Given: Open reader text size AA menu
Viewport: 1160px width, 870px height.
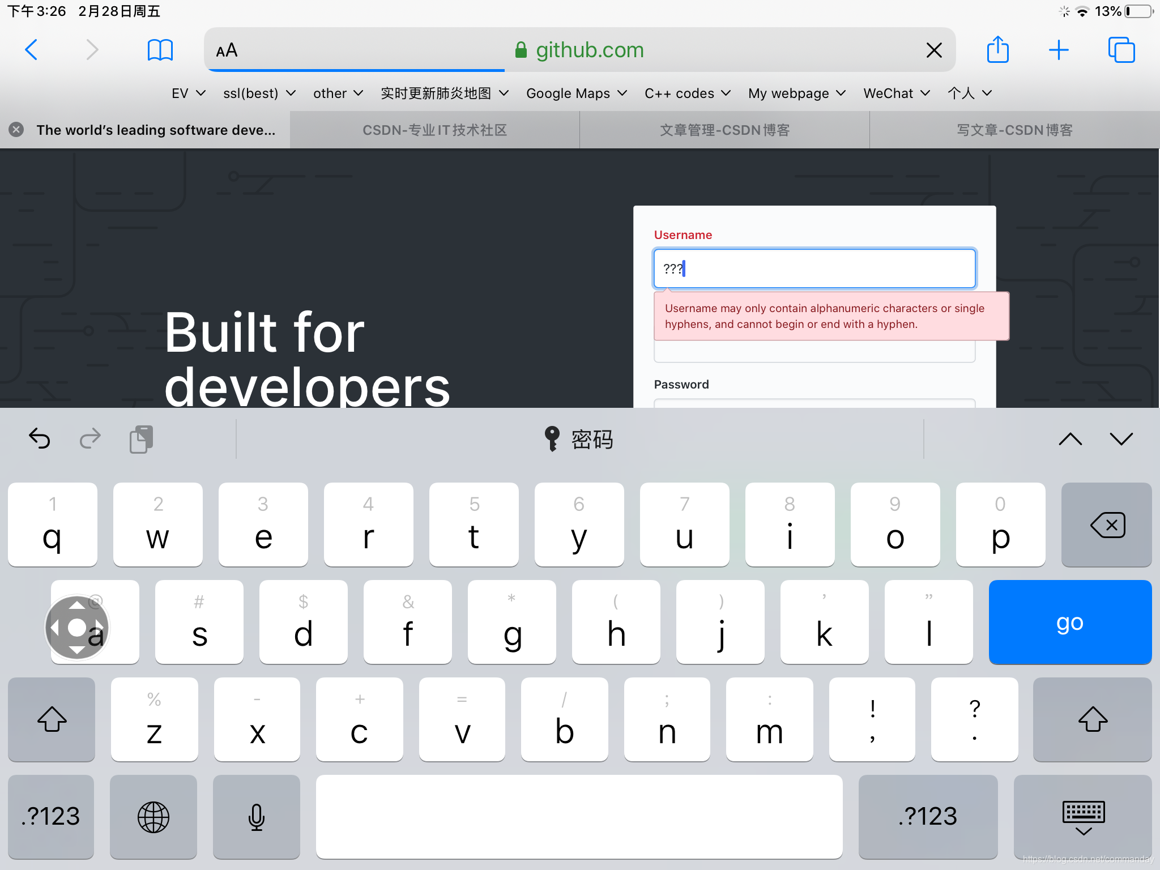Looking at the screenshot, I should coord(227,50).
